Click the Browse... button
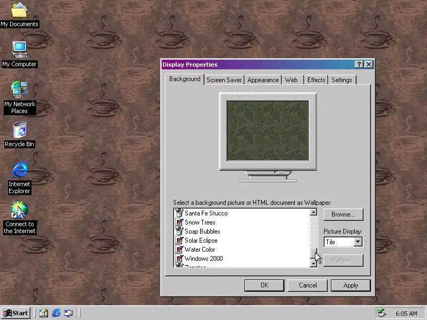427x320 pixels. pyautogui.click(x=343, y=214)
